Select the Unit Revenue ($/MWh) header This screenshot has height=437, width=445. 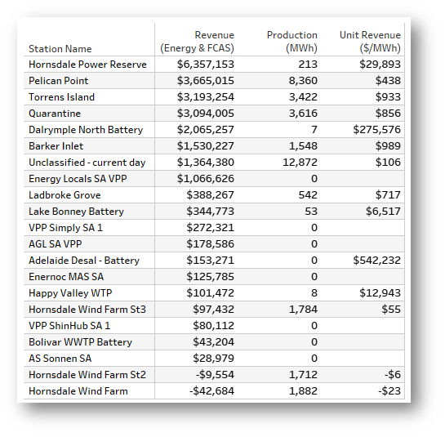click(x=370, y=42)
